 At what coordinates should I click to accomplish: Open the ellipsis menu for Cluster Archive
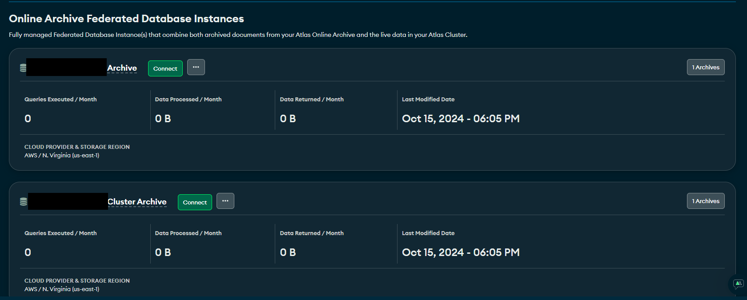pyautogui.click(x=225, y=201)
